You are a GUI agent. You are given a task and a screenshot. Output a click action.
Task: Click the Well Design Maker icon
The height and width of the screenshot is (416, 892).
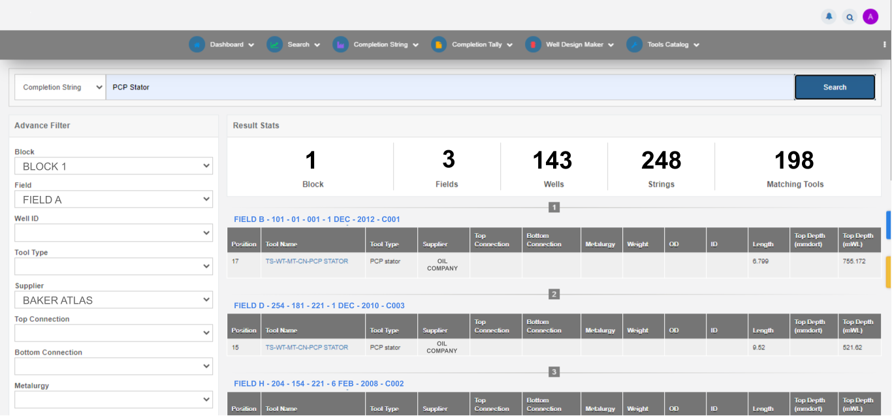(x=533, y=44)
